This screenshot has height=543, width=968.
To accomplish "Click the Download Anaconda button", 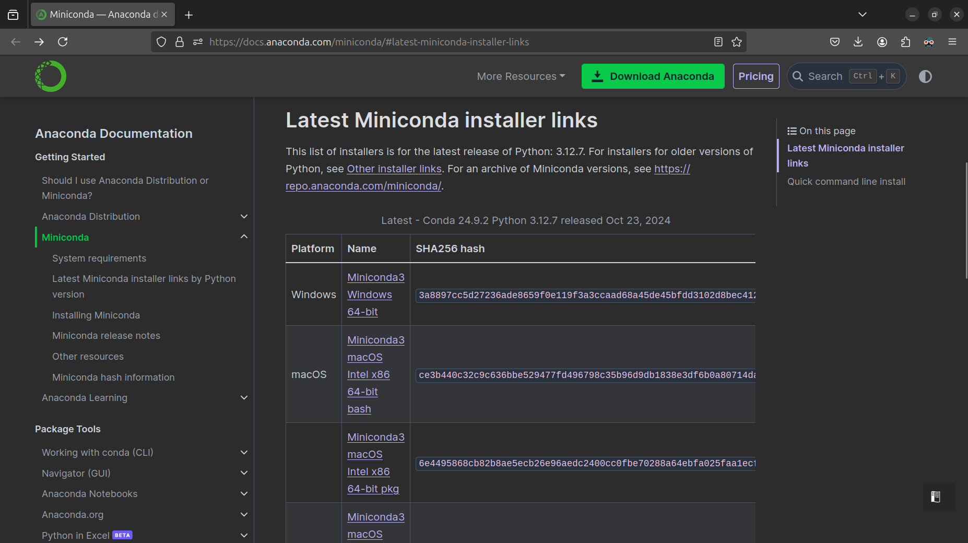I will tap(653, 76).
